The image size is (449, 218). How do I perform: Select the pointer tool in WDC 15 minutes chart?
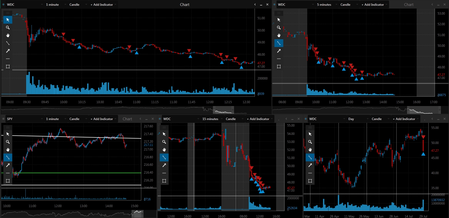(164, 134)
